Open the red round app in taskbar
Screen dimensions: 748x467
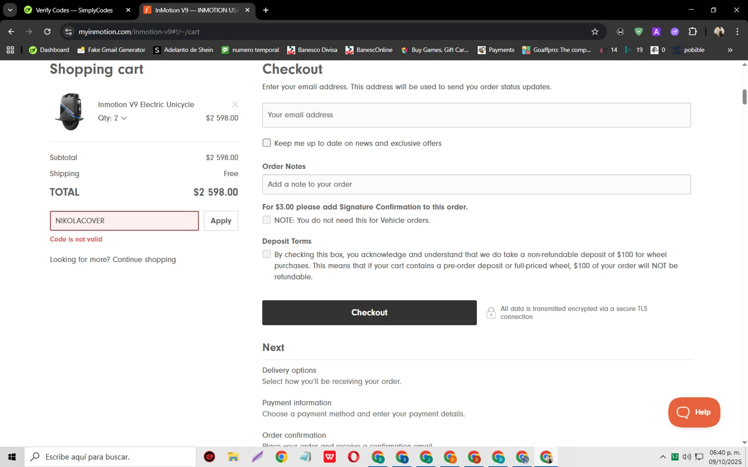click(x=209, y=457)
